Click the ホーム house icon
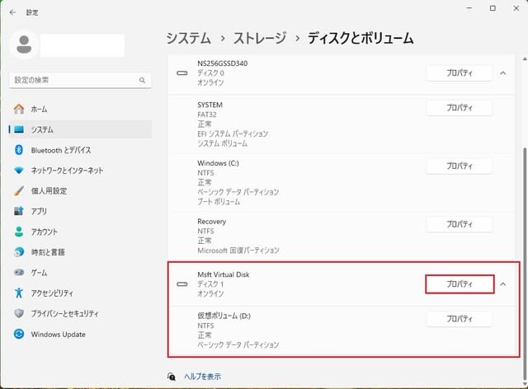Screen dimensions: 528x389 coord(19,109)
